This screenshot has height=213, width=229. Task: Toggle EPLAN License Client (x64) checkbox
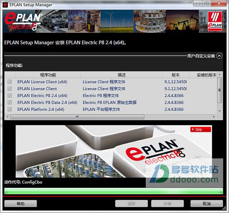click(10, 82)
